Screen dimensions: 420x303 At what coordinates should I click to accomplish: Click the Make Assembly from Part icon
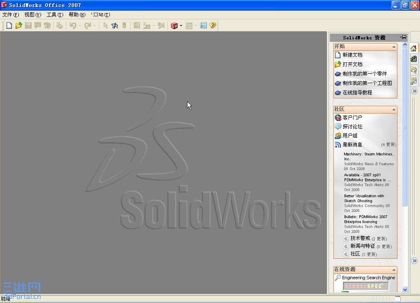(x=47, y=25)
